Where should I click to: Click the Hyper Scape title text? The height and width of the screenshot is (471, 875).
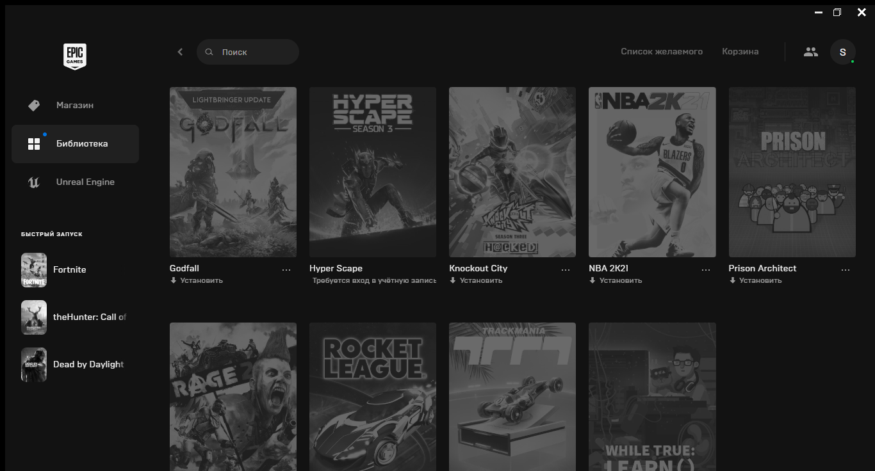pyautogui.click(x=336, y=268)
